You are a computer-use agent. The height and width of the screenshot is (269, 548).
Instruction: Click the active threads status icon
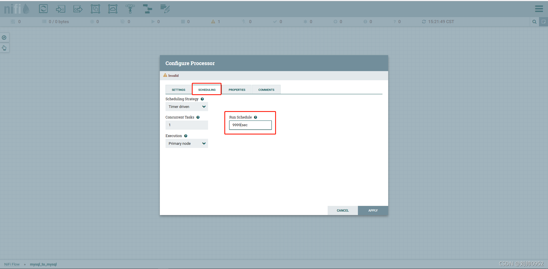click(x=13, y=22)
